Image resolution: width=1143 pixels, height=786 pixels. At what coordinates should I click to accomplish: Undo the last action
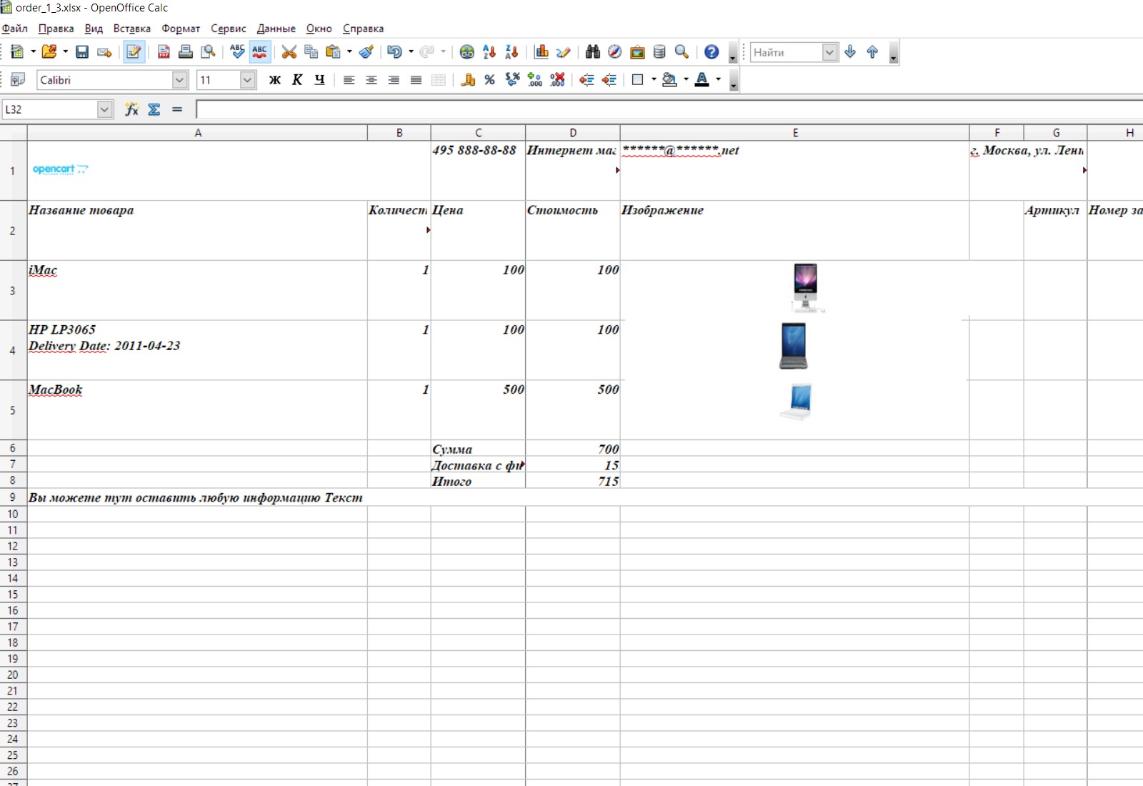click(x=394, y=52)
